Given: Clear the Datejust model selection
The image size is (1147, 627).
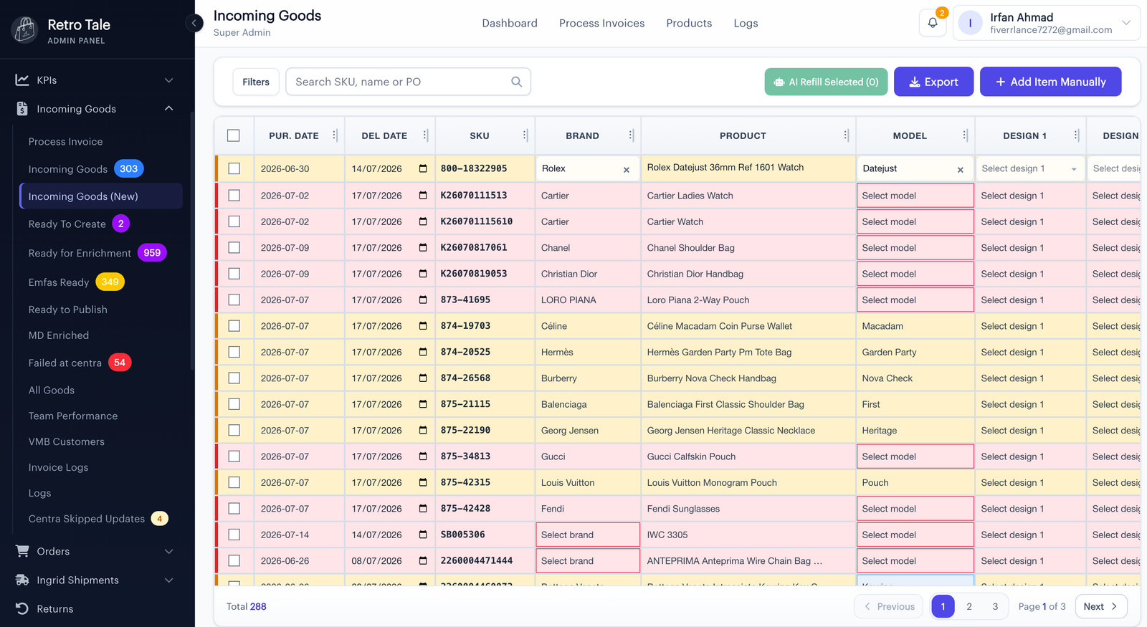Looking at the screenshot, I should (x=961, y=170).
